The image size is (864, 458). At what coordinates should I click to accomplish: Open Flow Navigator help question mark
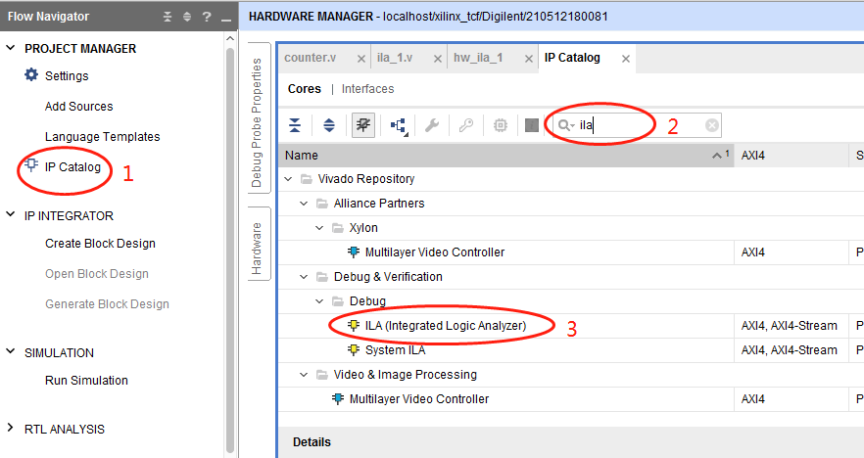[x=207, y=17]
